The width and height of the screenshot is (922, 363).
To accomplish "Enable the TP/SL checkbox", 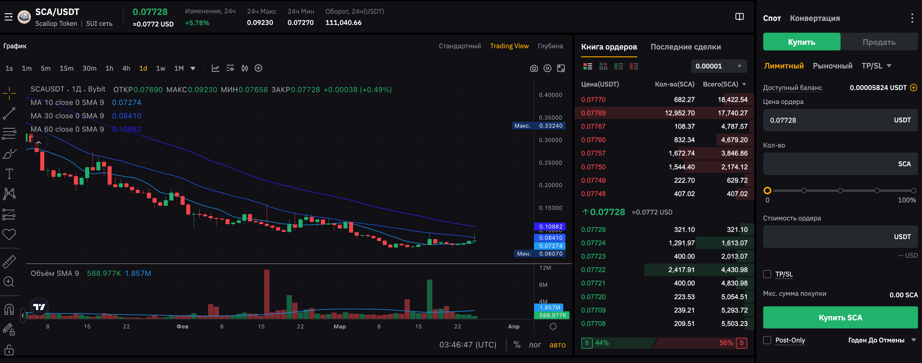I will 767,274.
